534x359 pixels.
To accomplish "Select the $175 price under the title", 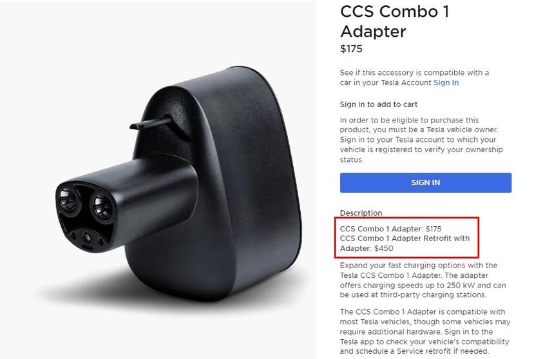I will click(x=351, y=49).
